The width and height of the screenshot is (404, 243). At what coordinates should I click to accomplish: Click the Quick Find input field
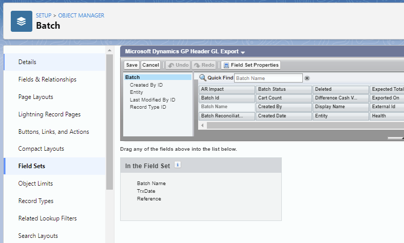pyautogui.click(x=268, y=78)
